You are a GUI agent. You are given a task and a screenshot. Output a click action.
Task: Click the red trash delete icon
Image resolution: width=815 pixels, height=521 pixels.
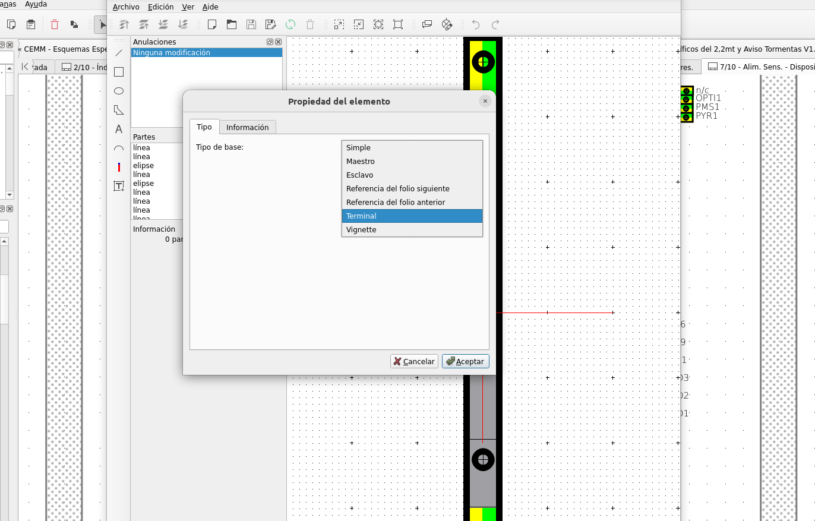[x=55, y=24]
